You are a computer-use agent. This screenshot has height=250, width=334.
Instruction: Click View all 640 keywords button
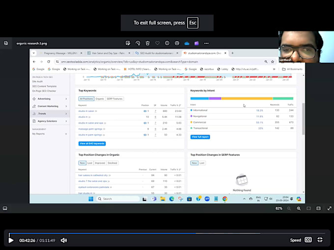coord(92,144)
